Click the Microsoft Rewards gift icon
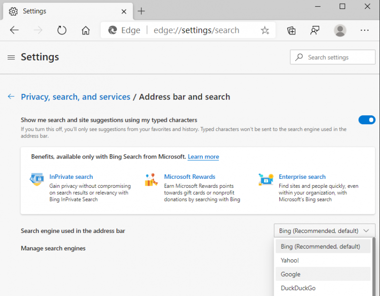The width and height of the screenshot is (380, 296). [151, 180]
